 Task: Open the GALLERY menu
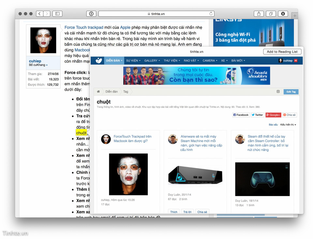tap(152, 61)
